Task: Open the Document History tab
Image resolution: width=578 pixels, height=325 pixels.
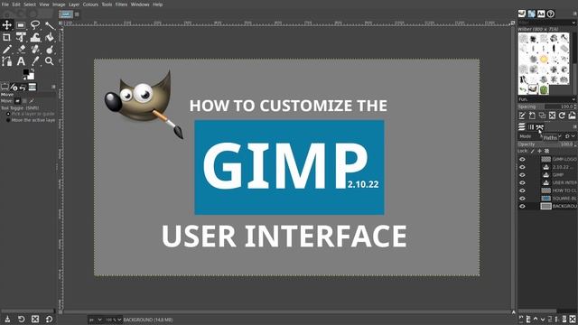Action: pyautogui.click(x=550, y=14)
